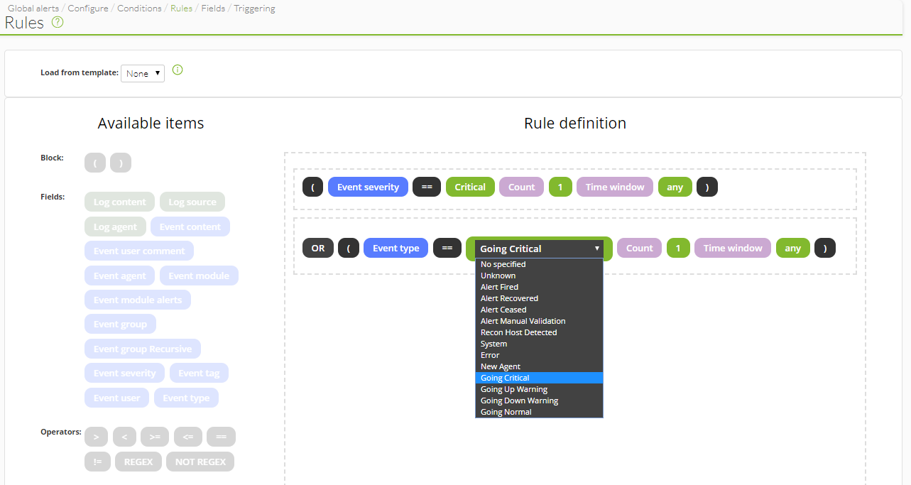
Task: Choose Unknown from event type list
Action: [540, 276]
